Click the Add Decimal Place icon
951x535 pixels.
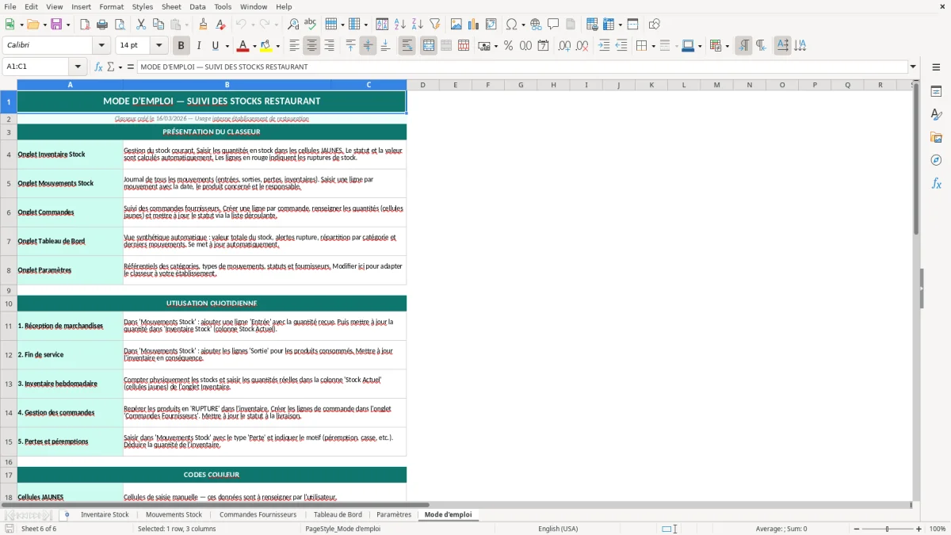coord(565,46)
